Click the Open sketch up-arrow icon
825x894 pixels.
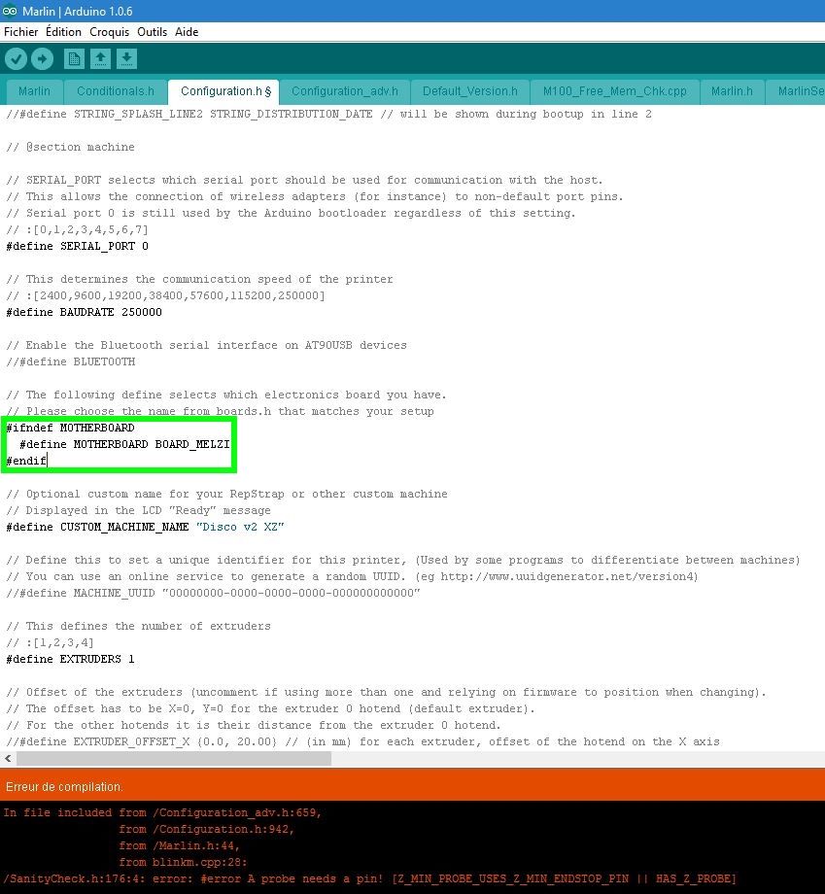(100, 58)
